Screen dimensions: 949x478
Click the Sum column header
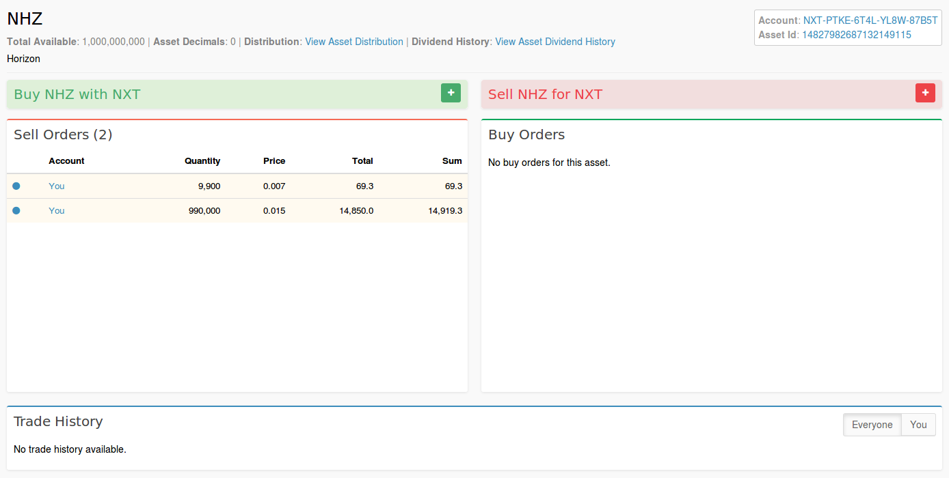point(452,161)
